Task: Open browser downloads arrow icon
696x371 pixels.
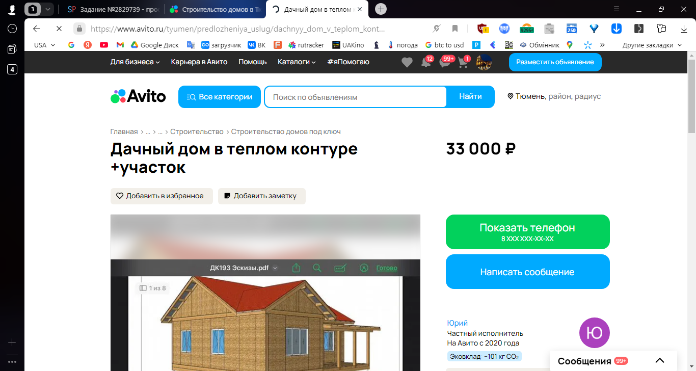Action: [x=684, y=29]
